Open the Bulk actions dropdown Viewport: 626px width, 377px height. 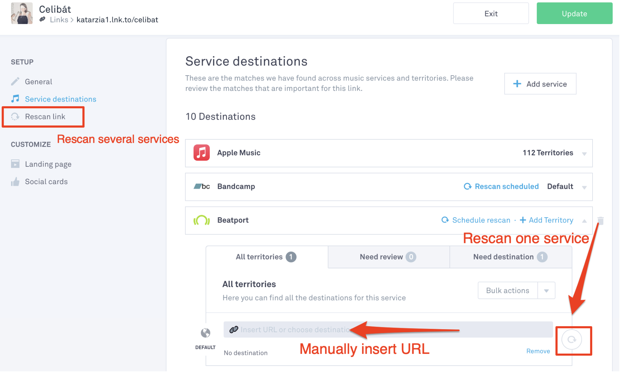[546, 291]
